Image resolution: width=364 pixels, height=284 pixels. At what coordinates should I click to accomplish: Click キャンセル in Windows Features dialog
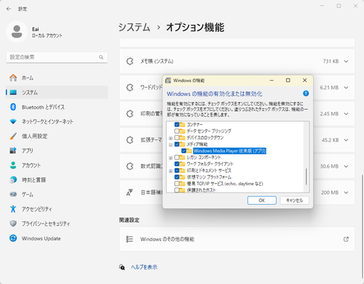(294, 200)
